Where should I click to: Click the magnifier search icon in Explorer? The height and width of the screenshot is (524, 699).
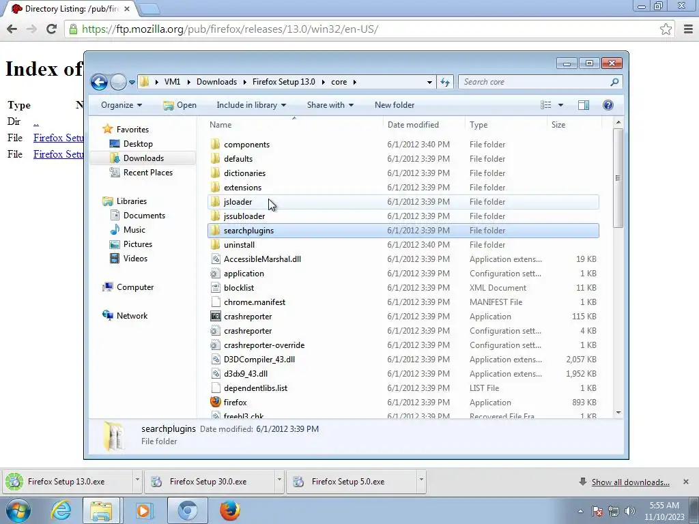point(614,82)
